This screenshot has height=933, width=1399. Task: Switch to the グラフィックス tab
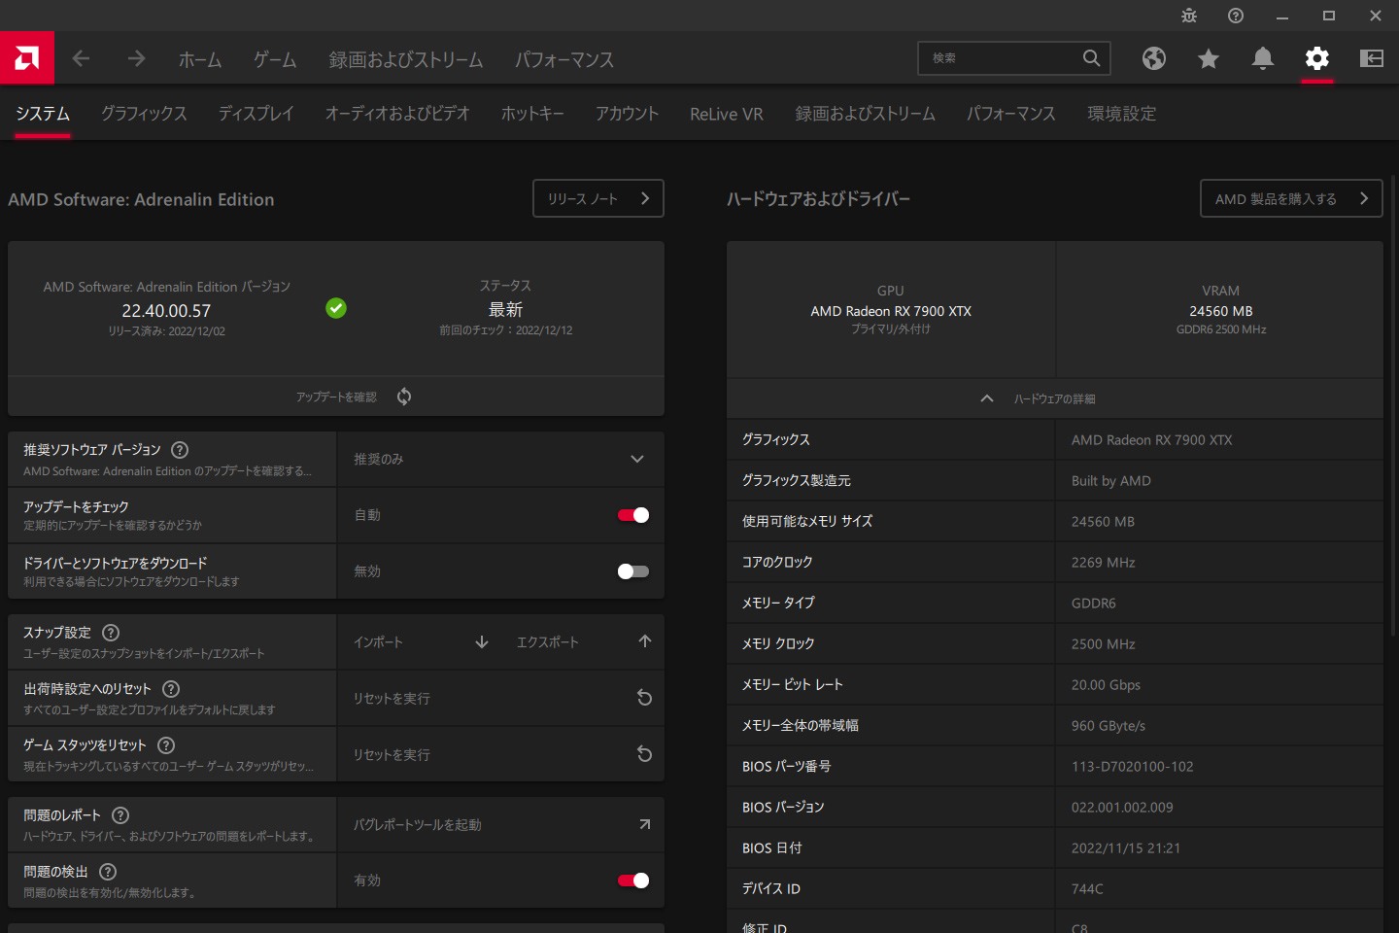[144, 114]
